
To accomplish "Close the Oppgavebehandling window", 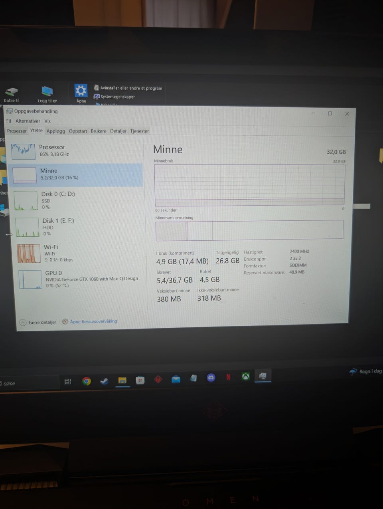I will [347, 114].
